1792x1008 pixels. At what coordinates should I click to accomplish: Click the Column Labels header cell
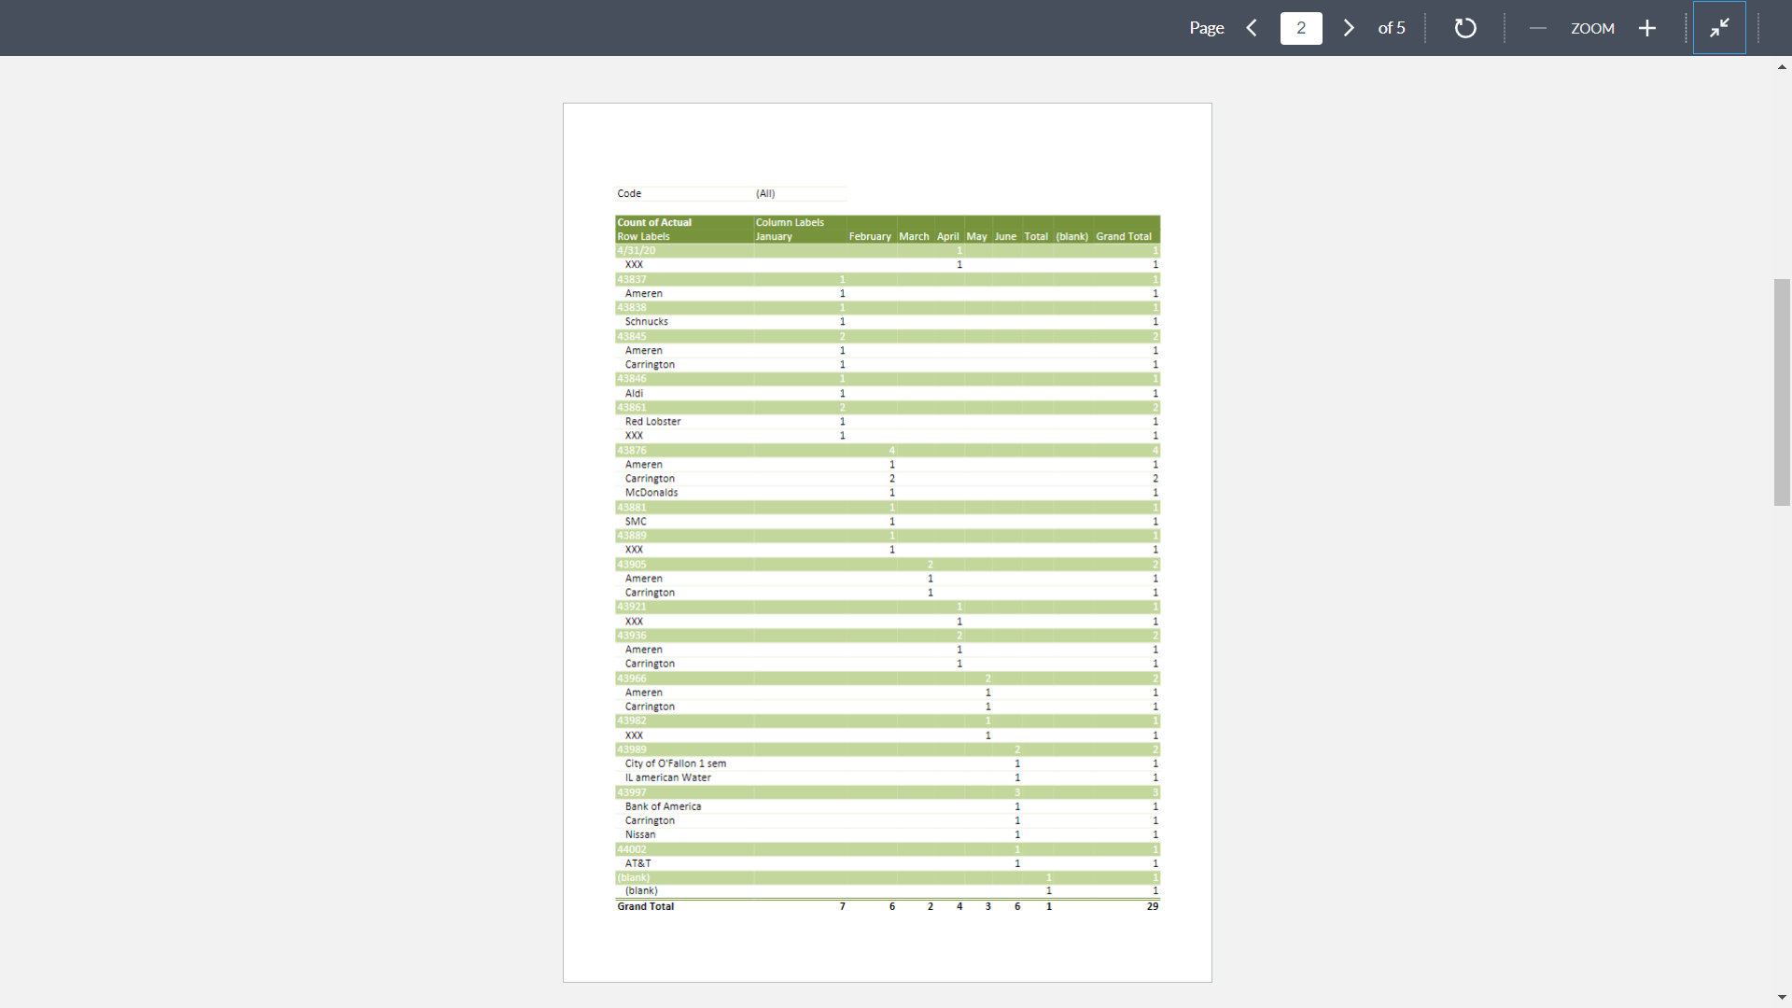(x=790, y=222)
